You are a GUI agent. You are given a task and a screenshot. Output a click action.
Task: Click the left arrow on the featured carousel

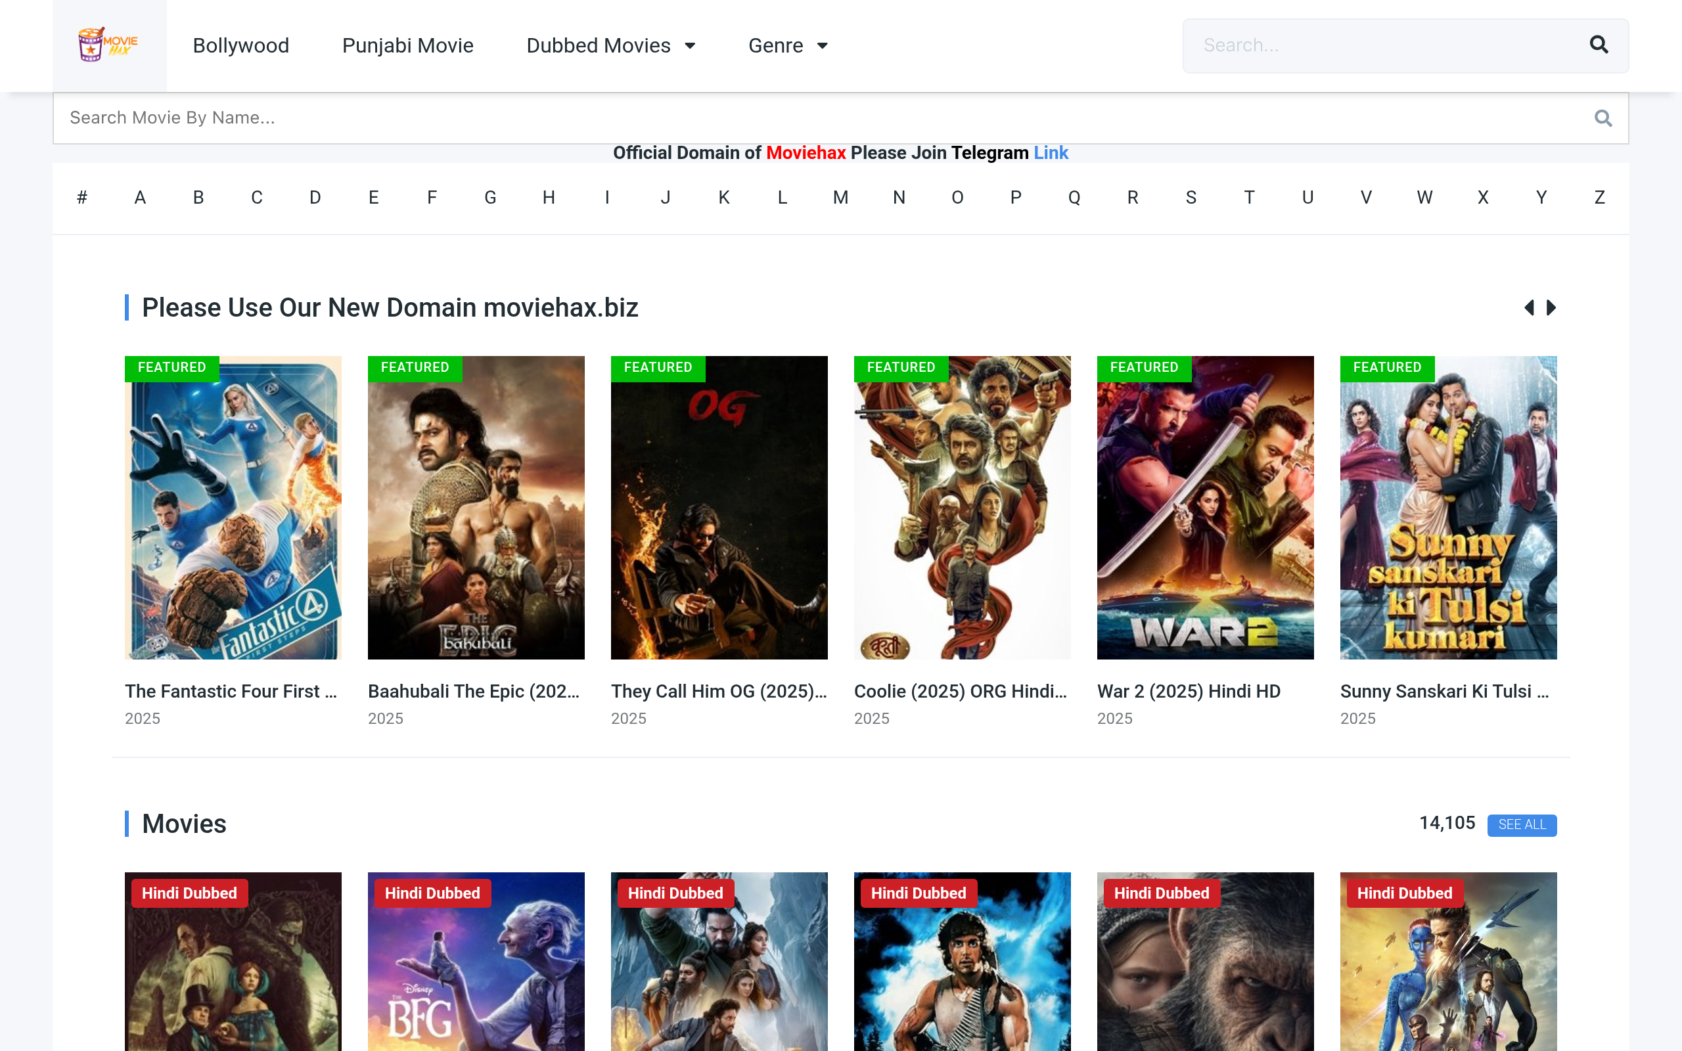coord(1529,307)
